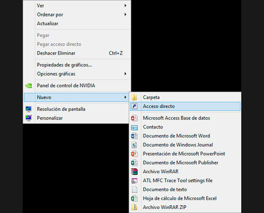Click the WinRAR books archive icon
The height and width of the screenshot is (213, 264).
click(x=134, y=171)
